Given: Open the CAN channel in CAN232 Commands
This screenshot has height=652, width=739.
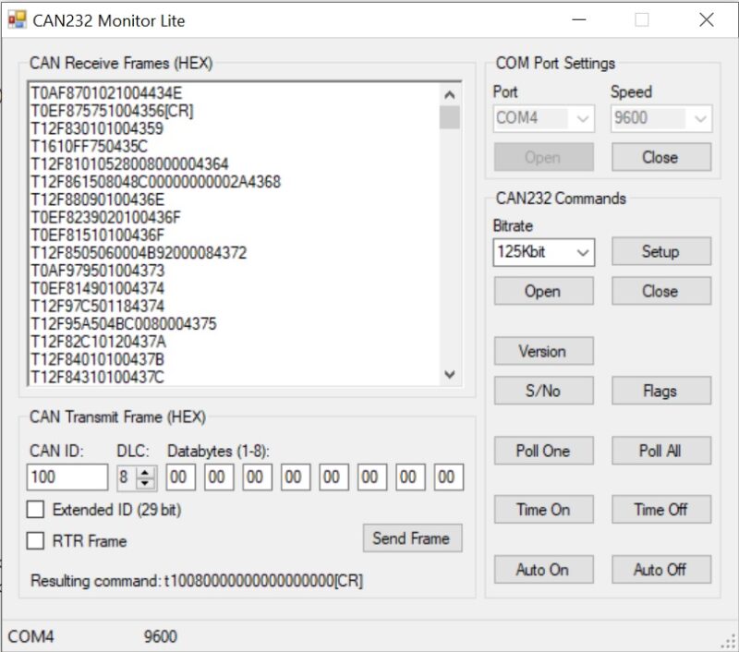Looking at the screenshot, I should [544, 291].
